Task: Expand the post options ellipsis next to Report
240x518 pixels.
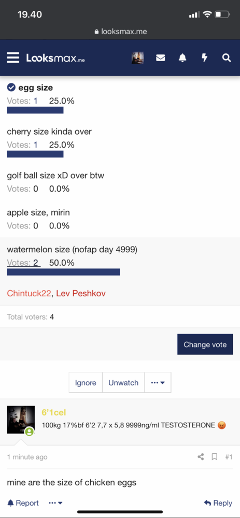Action: click(x=55, y=503)
